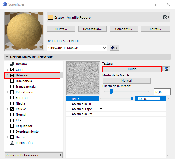
Task: Open the Ruido texture selector
Action: [x=132, y=69]
